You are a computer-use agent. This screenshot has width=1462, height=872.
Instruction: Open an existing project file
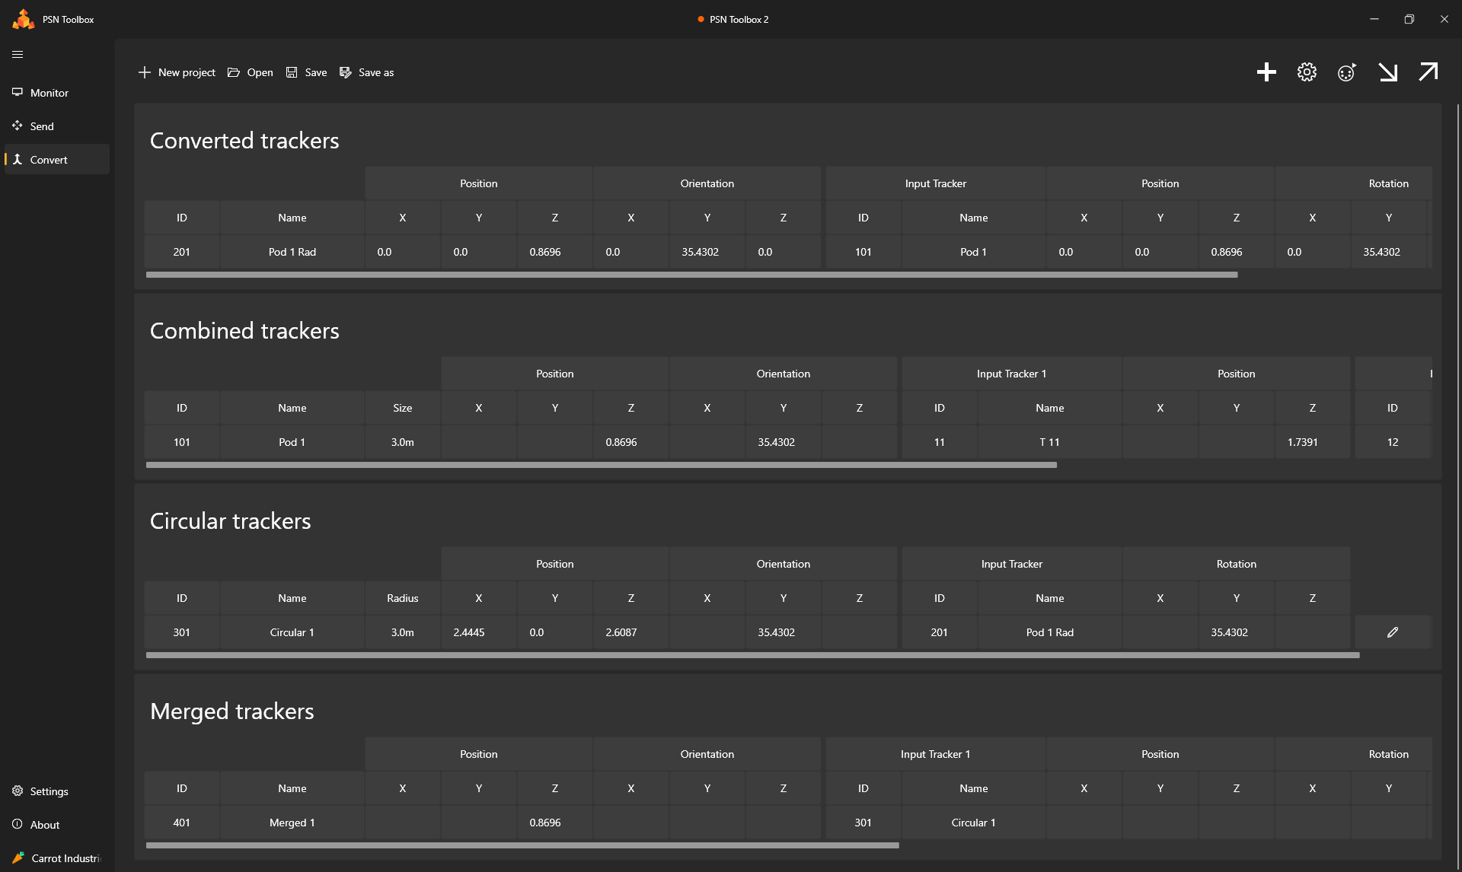click(x=251, y=72)
